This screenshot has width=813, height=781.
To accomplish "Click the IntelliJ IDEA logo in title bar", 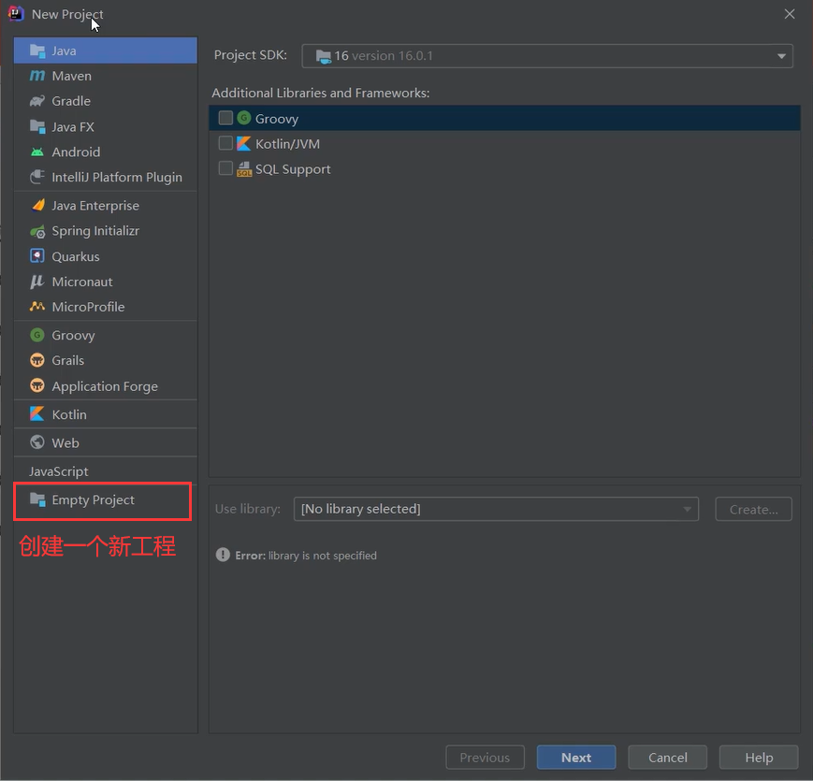I will coord(16,13).
